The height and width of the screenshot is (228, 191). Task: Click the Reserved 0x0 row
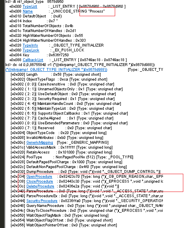click(x=61, y=128)
